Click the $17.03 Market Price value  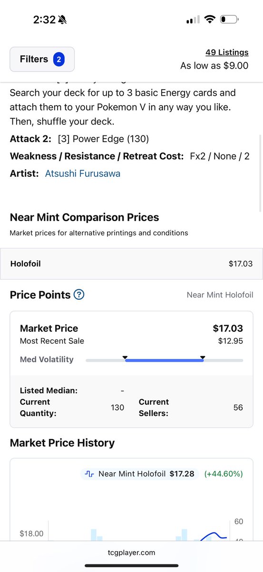(228, 328)
